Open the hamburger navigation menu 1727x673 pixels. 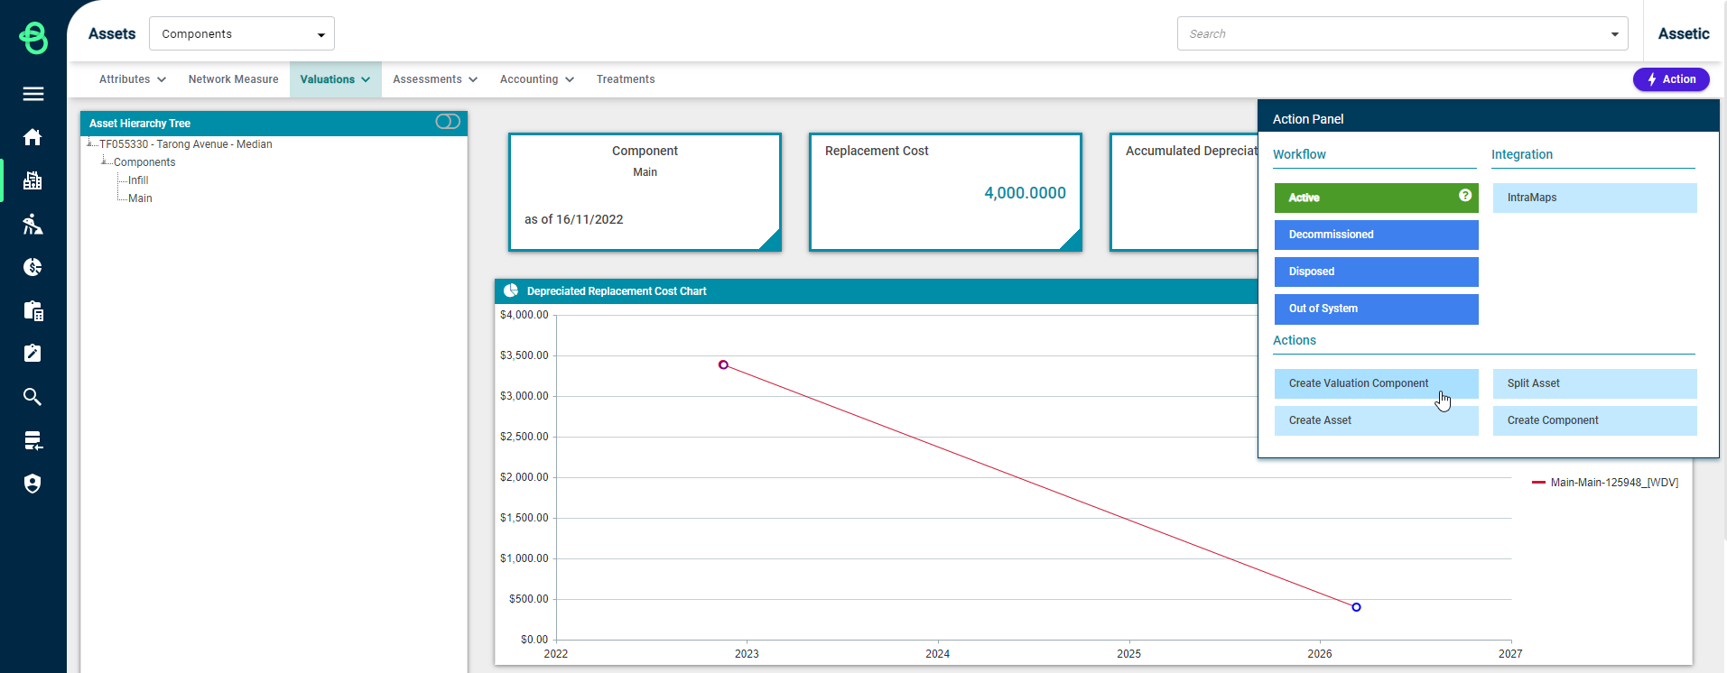tap(33, 94)
